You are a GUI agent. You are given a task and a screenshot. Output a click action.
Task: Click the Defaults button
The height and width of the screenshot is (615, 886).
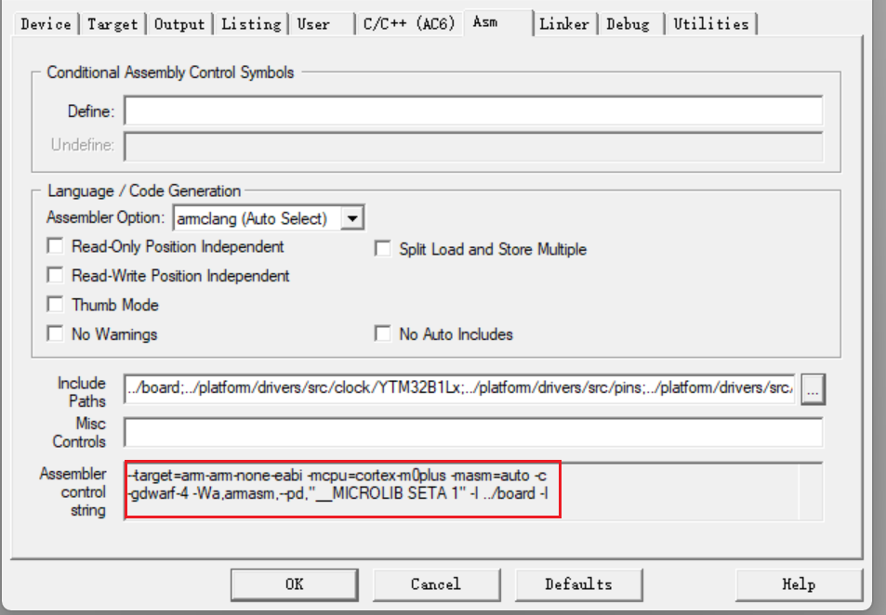pos(577,584)
